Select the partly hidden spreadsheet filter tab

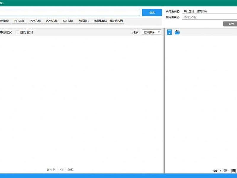[5, 21]
